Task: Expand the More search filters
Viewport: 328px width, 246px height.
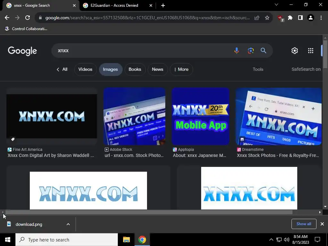Action: (x=181, y=70)
